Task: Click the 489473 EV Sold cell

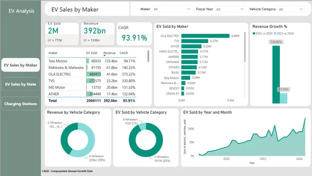Action: (94, 74)
